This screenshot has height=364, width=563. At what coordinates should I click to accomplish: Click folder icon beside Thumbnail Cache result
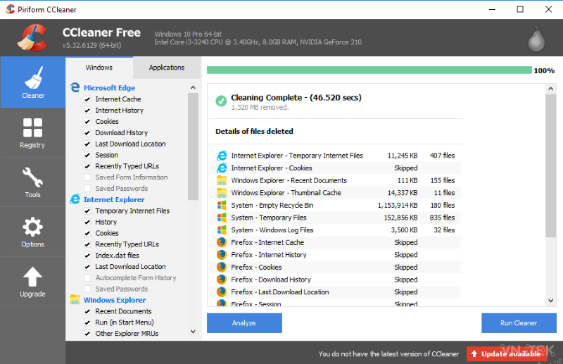click(x=222, y=193)
